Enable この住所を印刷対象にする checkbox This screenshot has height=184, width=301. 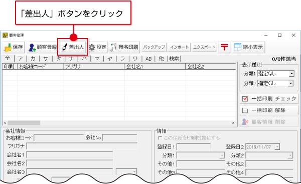click(x=160, y=138)
